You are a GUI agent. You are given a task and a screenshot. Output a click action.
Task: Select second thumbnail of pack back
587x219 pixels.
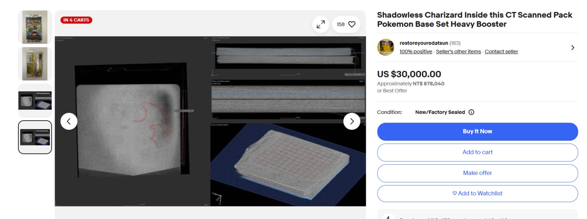[x=35, y=64]
